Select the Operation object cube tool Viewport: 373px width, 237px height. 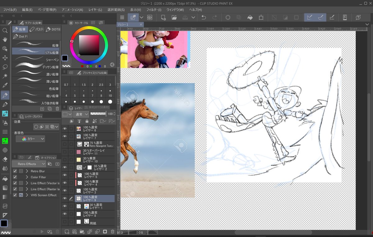click(5, 49)
